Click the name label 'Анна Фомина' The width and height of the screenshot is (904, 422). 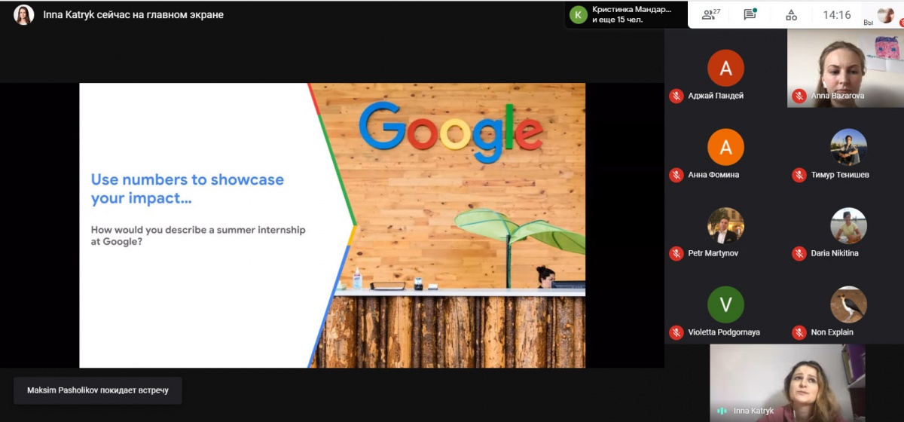tap(713, 175)
